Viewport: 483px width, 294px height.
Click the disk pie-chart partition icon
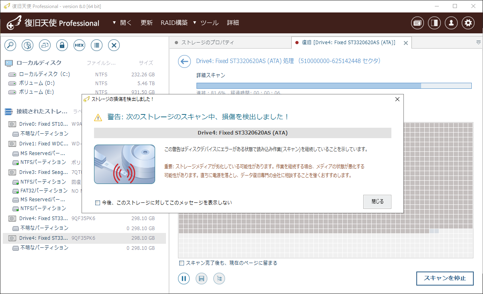pyautogui.click(x=27, y=45)
